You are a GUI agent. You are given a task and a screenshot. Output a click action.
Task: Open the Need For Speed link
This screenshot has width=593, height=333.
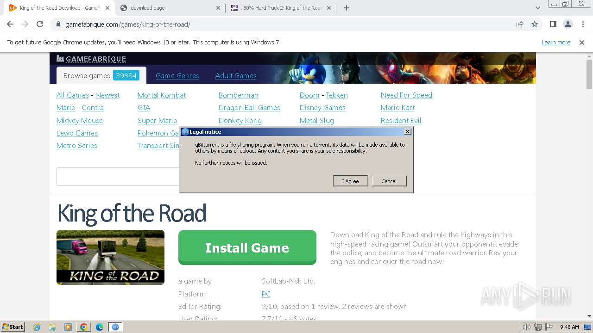tap(406, 95)
